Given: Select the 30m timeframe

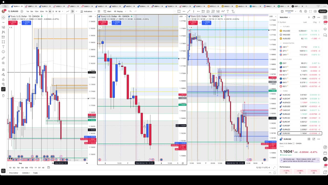Looking at the screenshot, I should click(42, 11).
